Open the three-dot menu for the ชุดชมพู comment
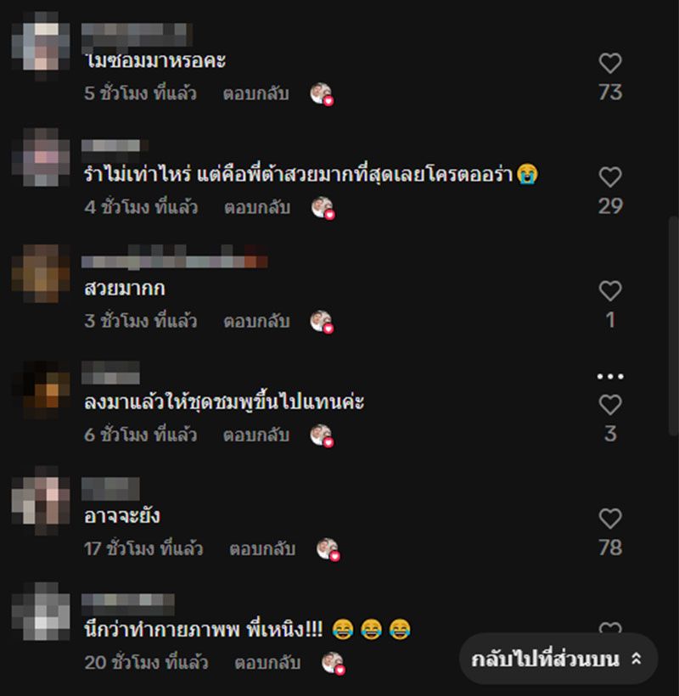Image resolution: width=679 pixels, height=696 pixels. click(610, 376)
